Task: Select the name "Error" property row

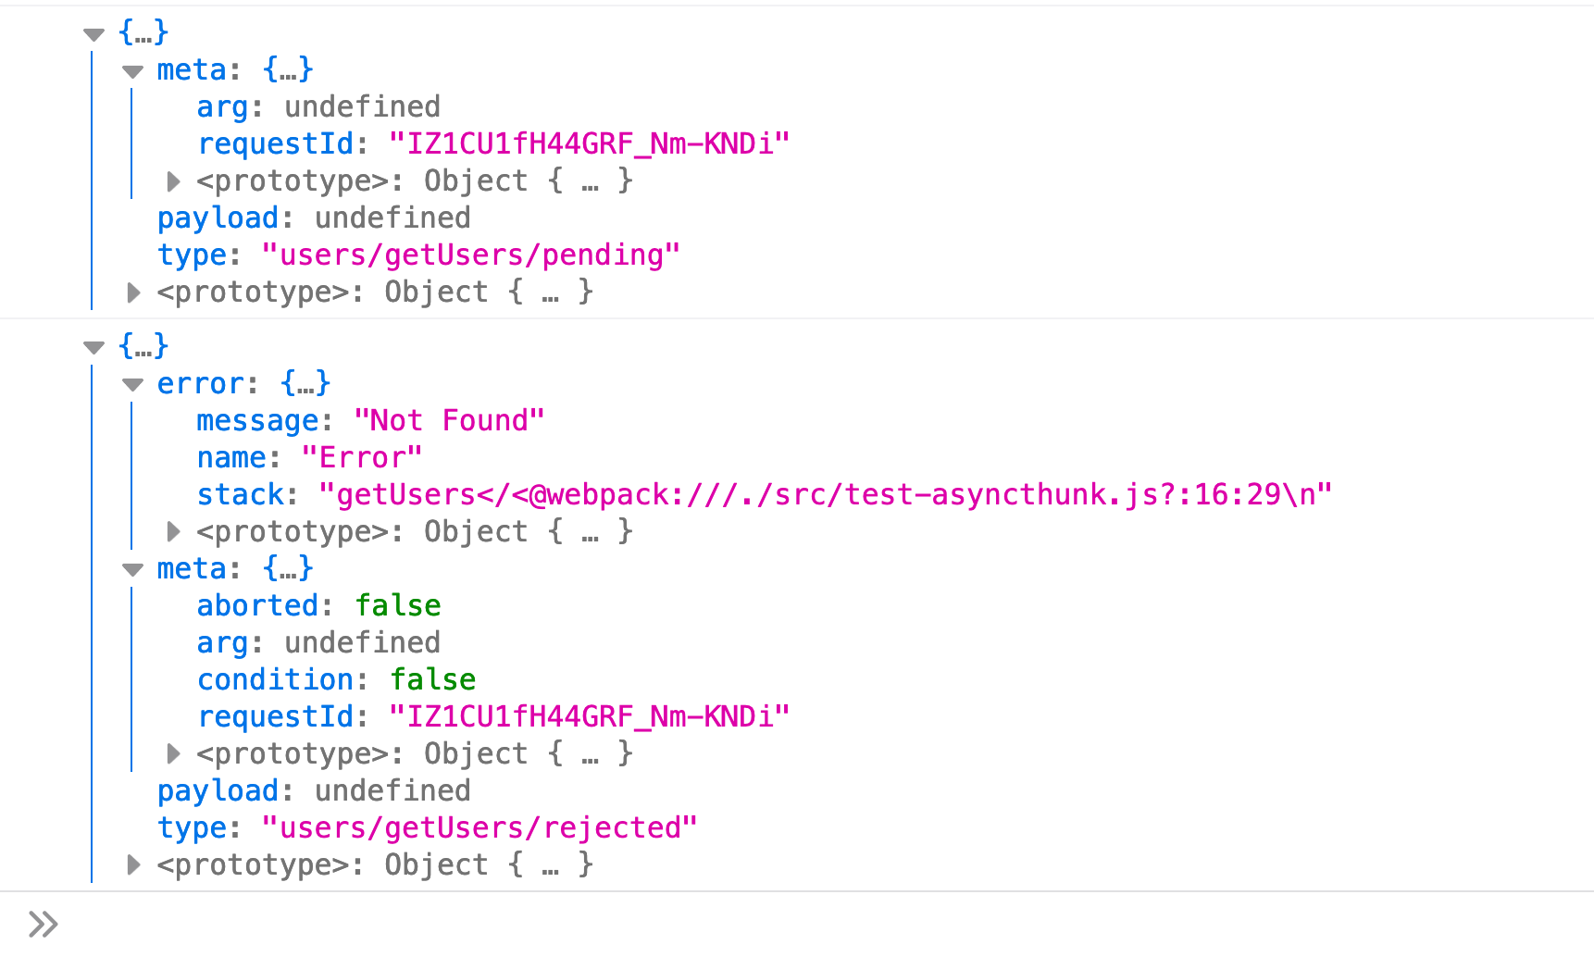Action: click(x=310, y=457)
